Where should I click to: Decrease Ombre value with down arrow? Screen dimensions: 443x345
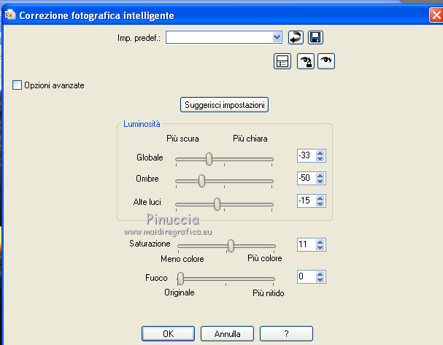click(x=320, y=182)
